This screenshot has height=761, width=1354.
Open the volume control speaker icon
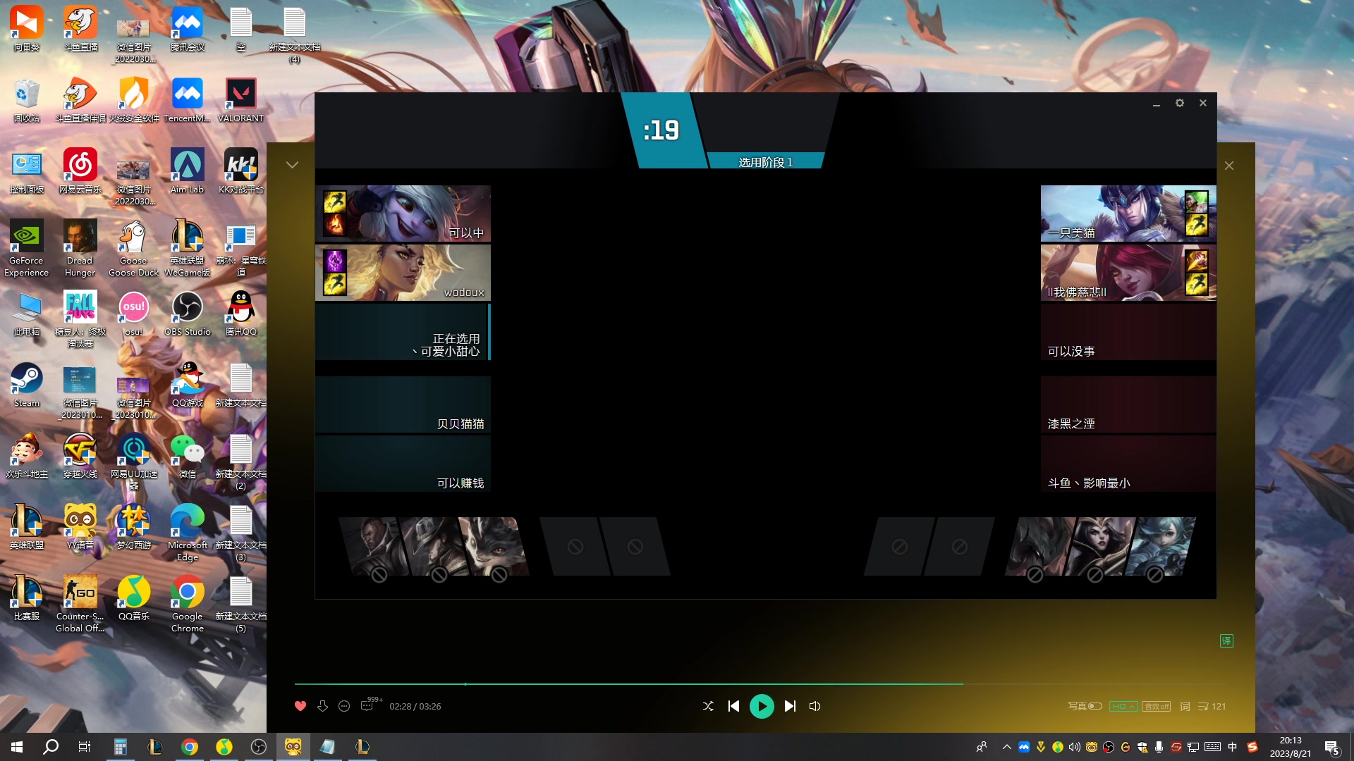click(x=815, y=706)
